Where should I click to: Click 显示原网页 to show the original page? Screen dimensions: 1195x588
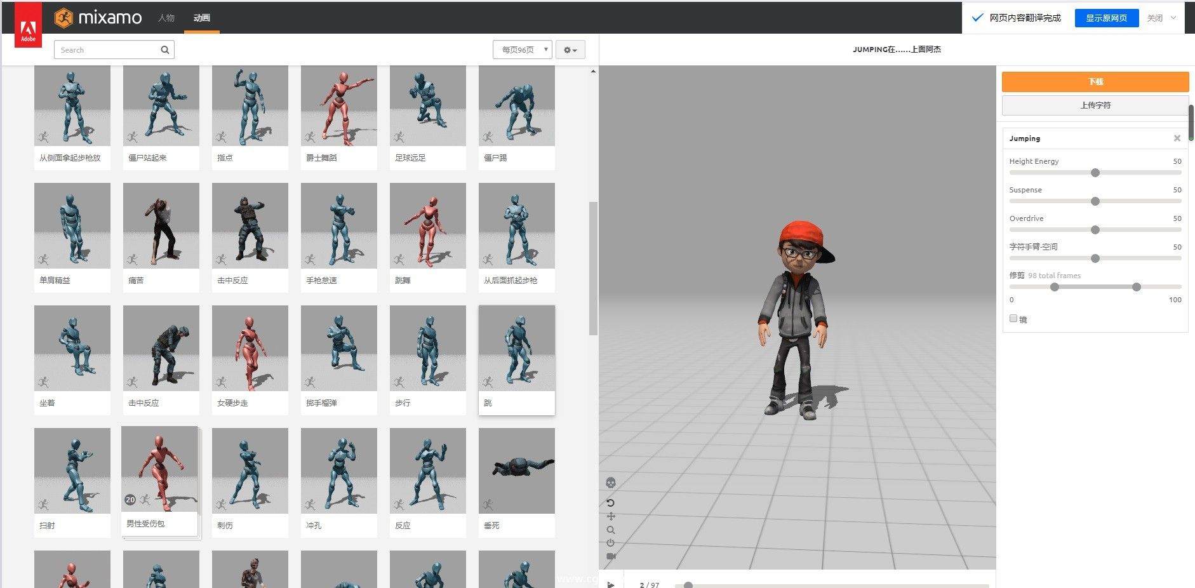coord(1106,18)
